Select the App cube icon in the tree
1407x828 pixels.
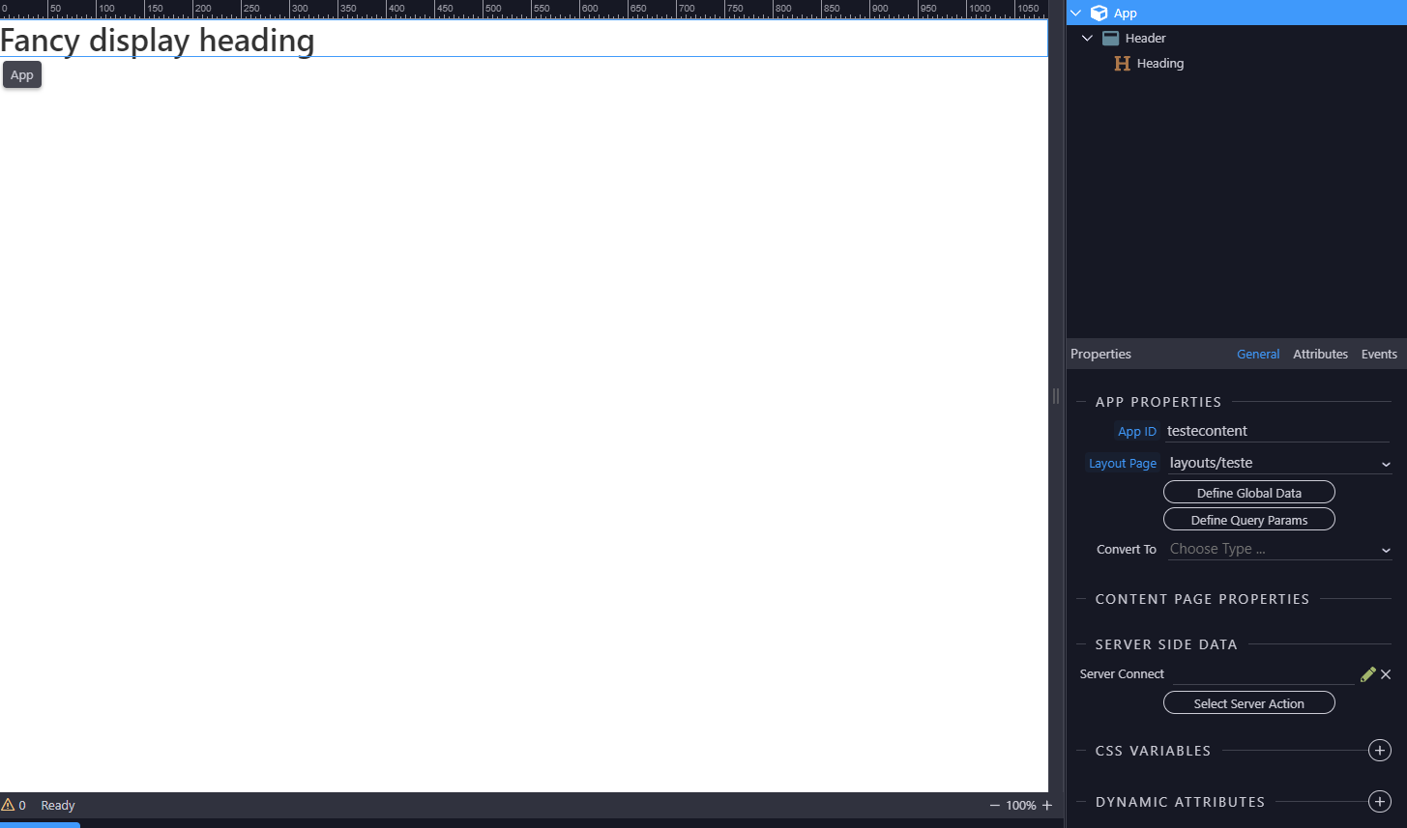[1099, 13]
